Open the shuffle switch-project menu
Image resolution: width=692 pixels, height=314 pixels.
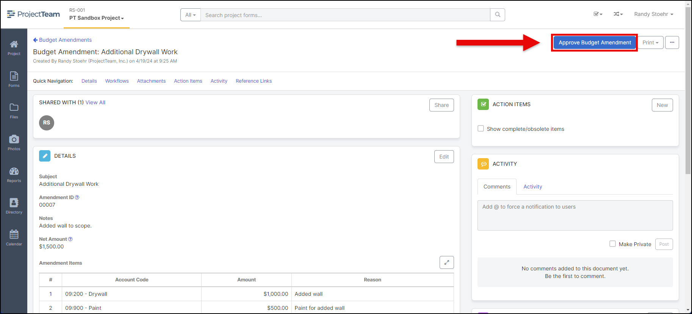(x=618, y=14)
